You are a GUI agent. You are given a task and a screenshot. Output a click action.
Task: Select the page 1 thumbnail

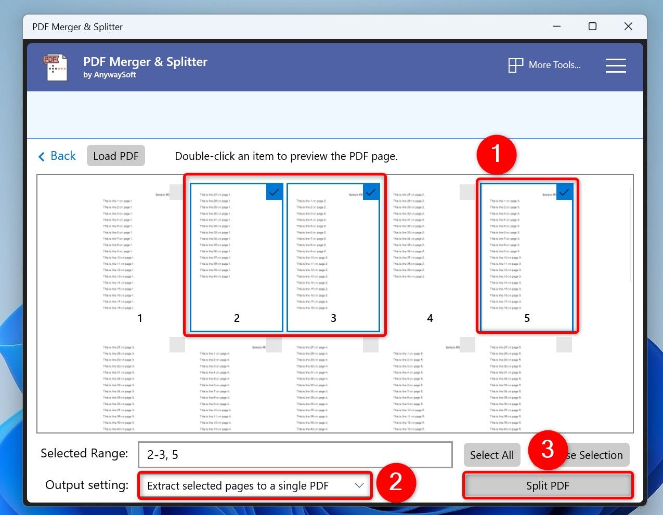139,257
